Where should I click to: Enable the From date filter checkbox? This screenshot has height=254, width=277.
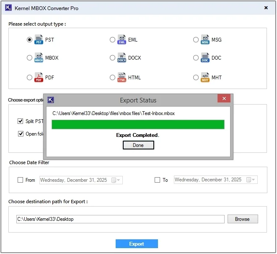click(20, 180)
